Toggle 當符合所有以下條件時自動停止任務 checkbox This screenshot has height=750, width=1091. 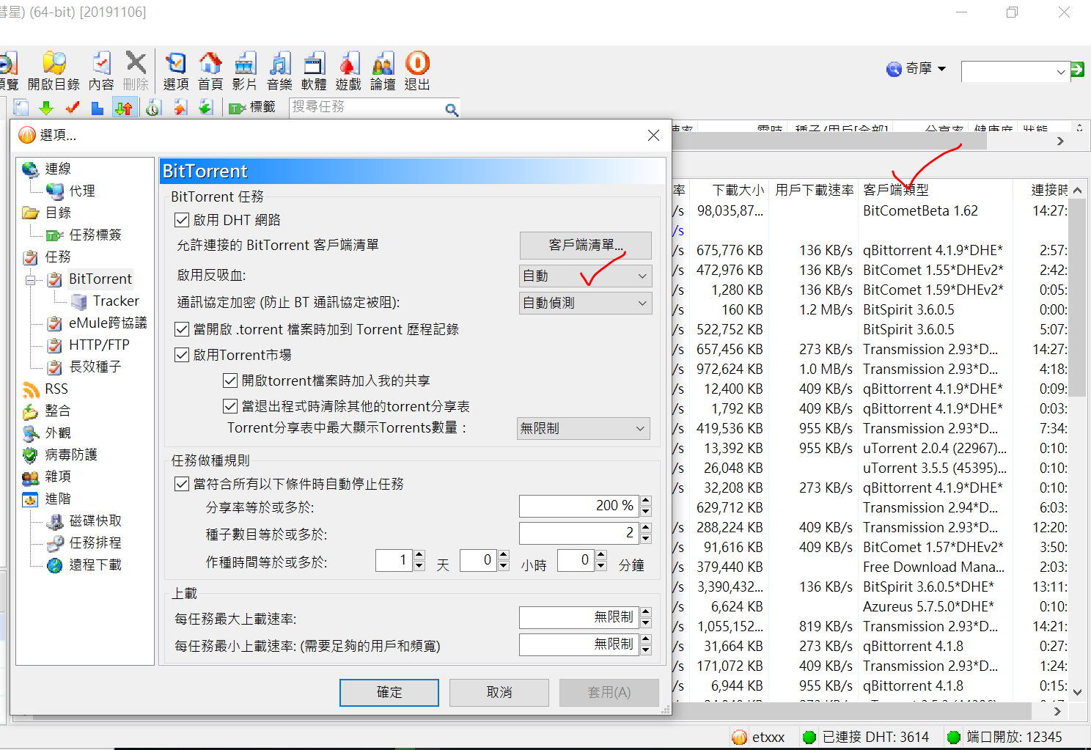[182, 484]
